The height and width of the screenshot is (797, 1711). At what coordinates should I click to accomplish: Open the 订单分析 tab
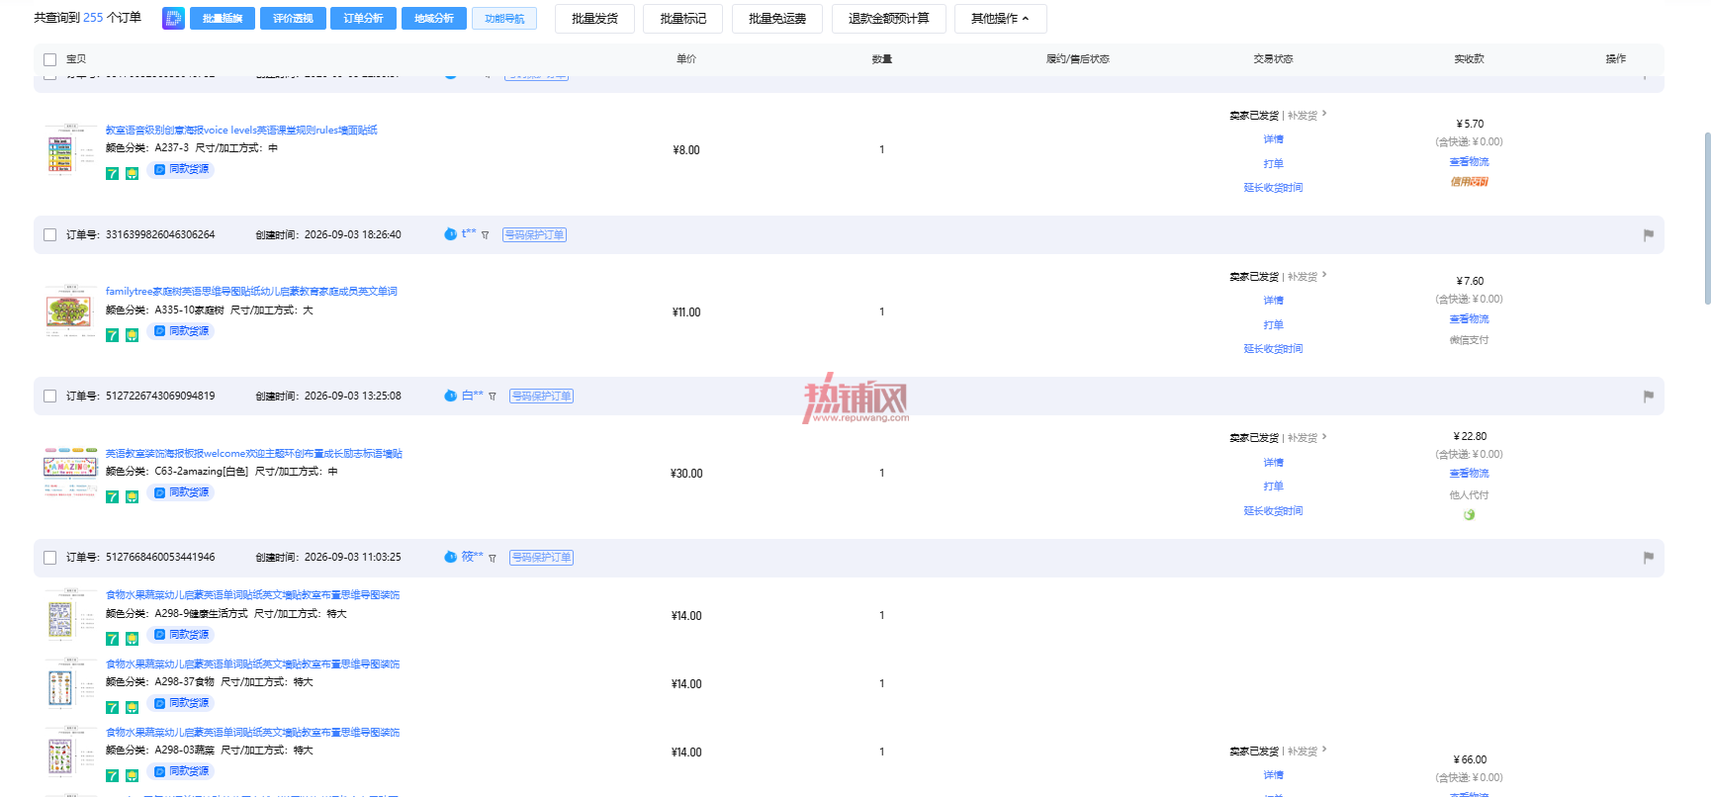[x=363, y=19]
